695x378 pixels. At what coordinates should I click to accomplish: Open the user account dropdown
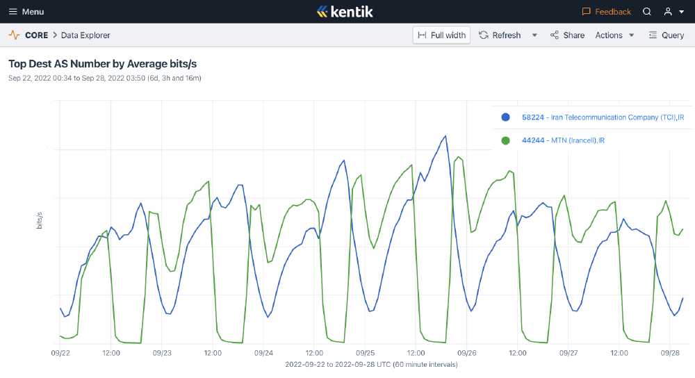coord(673,12)
